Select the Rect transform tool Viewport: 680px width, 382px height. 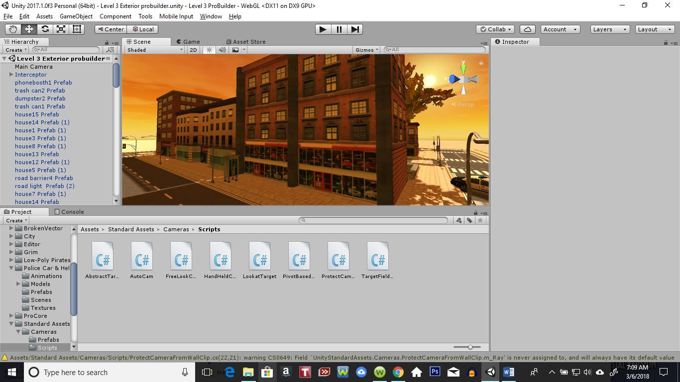[x=77, y=29]
